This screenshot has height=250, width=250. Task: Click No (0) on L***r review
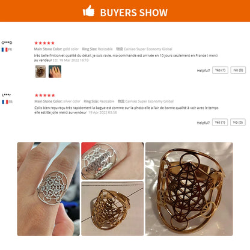pyautogui.click(x=238, y=122)
